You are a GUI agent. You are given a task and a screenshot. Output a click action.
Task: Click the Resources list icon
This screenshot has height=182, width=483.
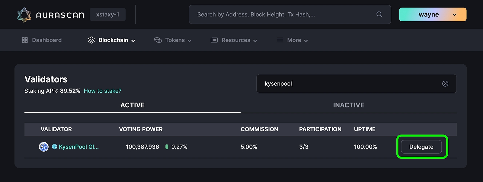point(214,40)
